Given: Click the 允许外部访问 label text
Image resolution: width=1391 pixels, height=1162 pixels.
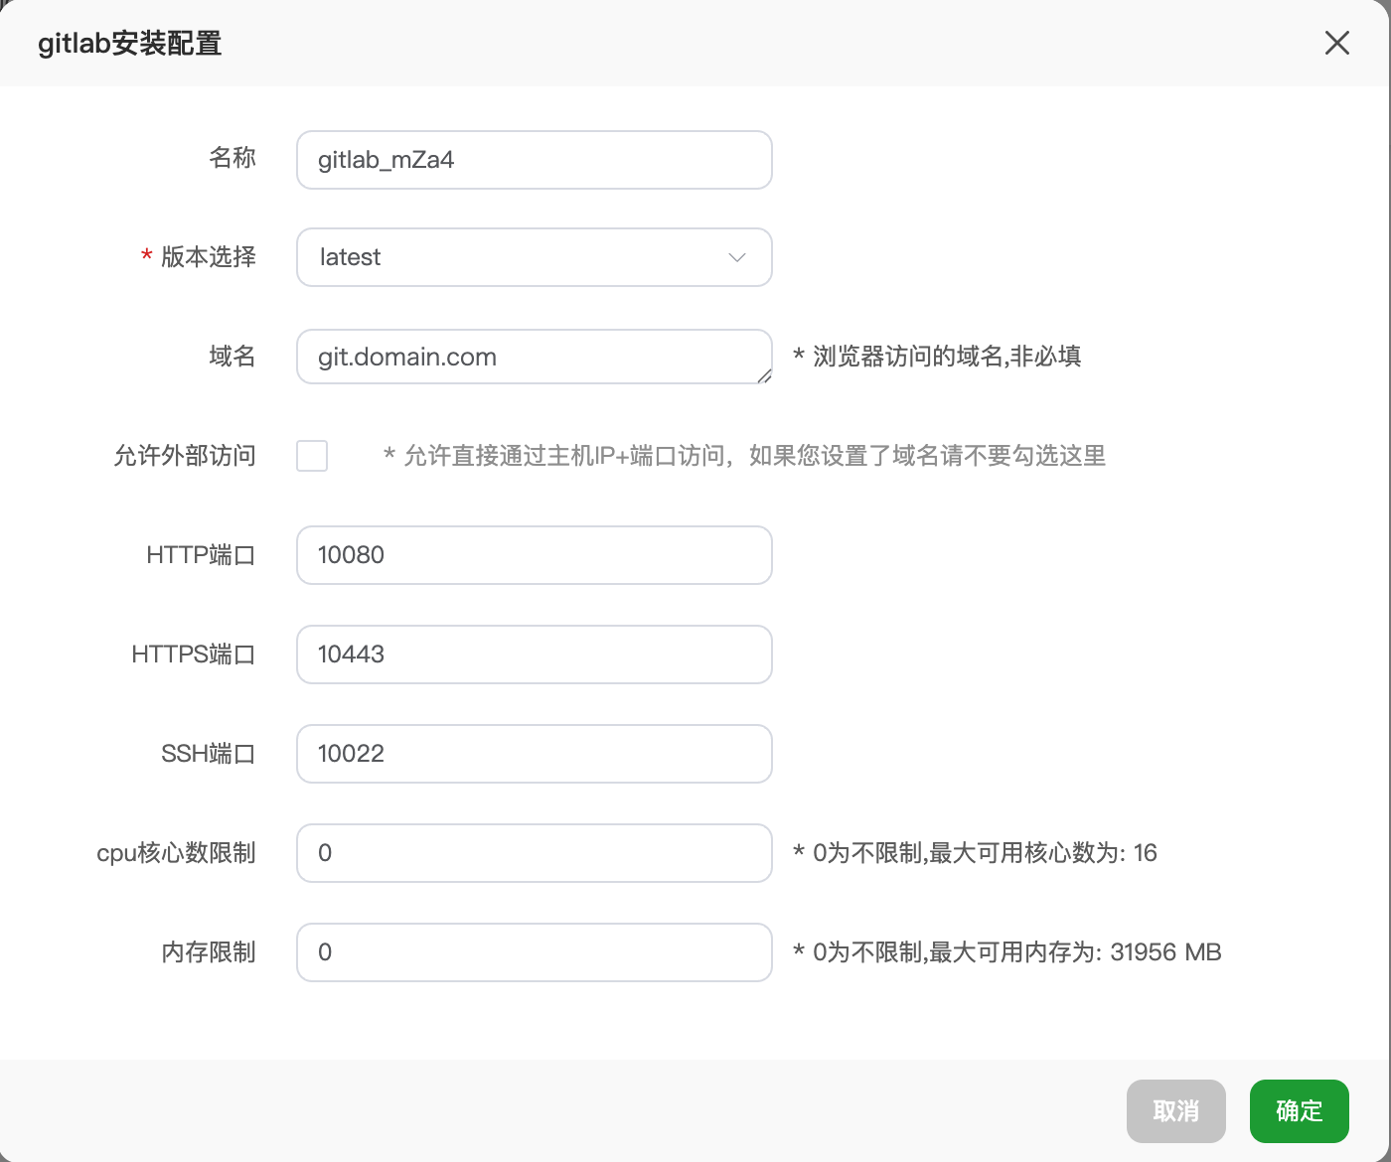Looking at the screenshot, I should pyautogui.click(x=185, y=456).
